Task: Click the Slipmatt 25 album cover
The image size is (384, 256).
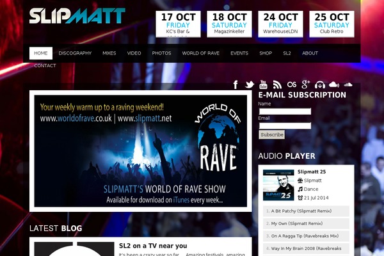Action: click(278, 185)
